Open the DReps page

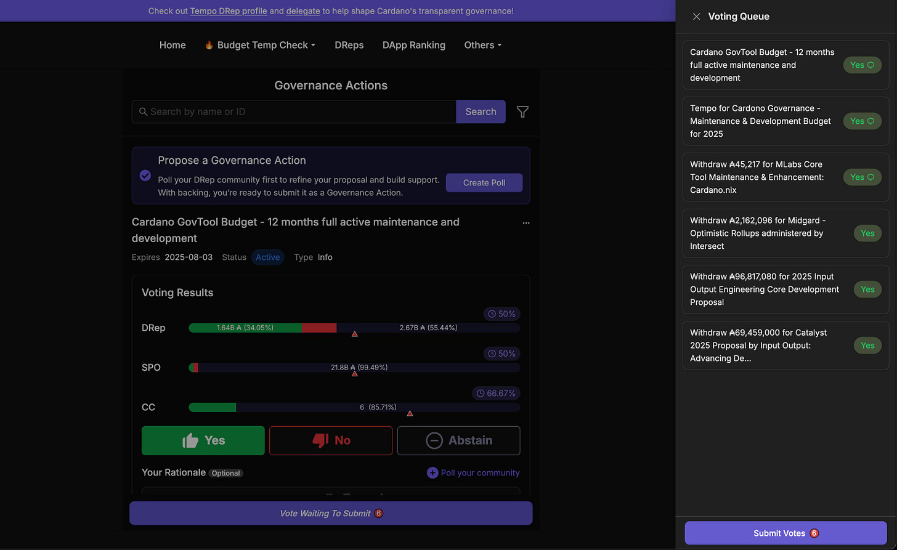coord(349,45)
